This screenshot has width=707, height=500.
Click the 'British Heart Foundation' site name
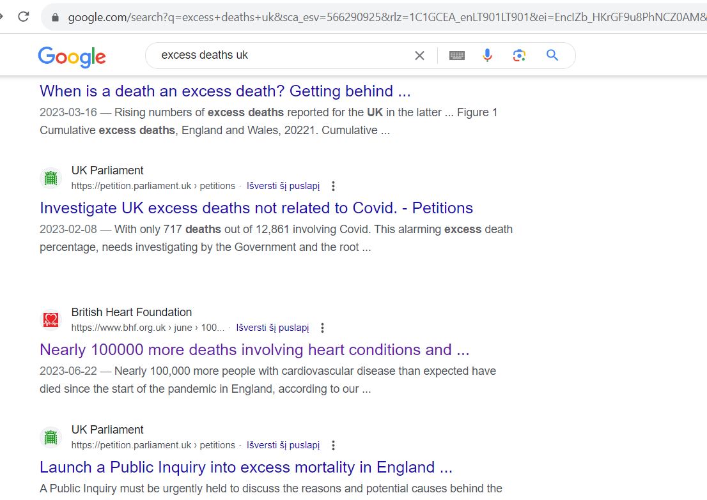132,312
